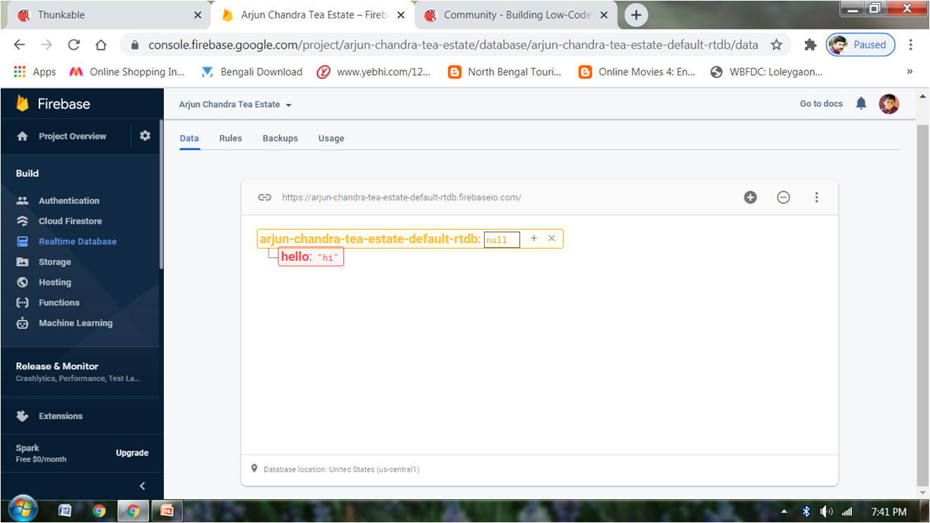Open the Functions section
The width and height of the screenshot is (930, 523).
59,302
